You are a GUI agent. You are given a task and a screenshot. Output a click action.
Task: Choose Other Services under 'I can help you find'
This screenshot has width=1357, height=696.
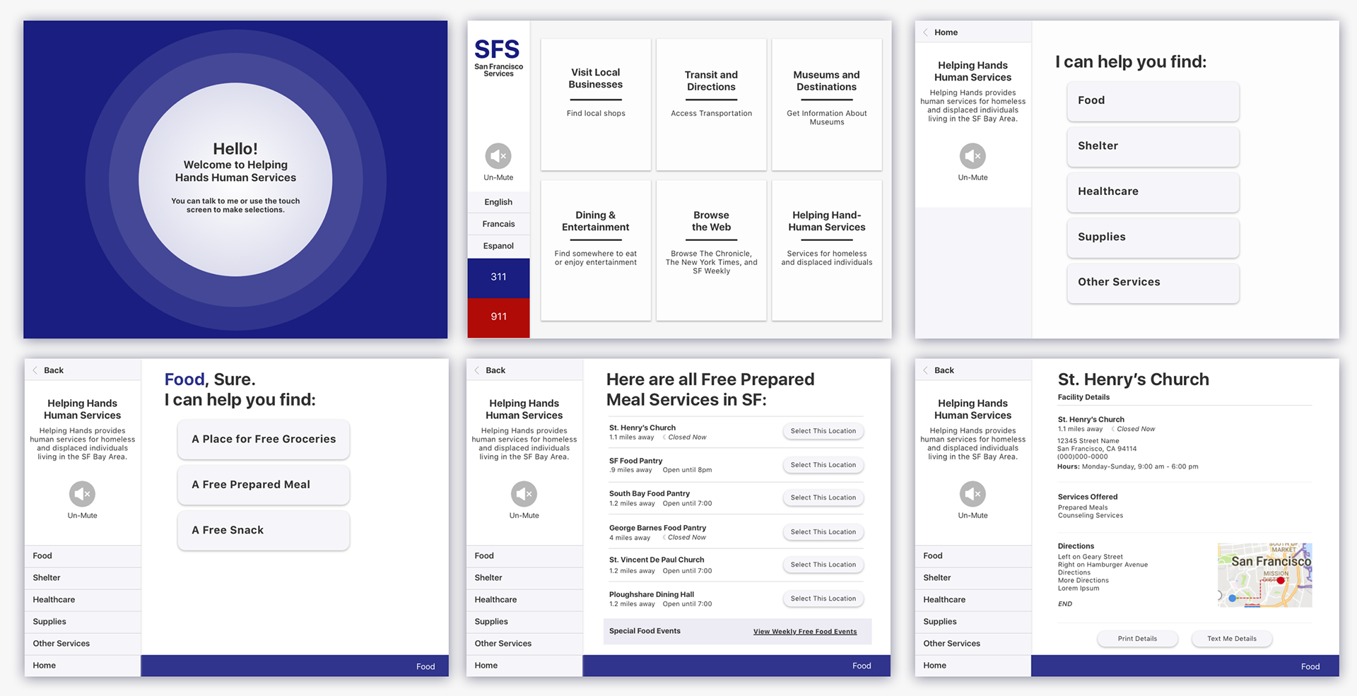click(x=1153, y=283)
